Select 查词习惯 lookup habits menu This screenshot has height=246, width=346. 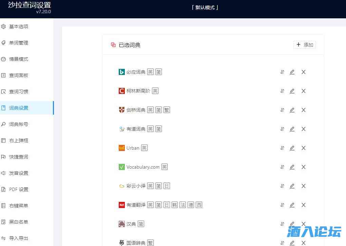[26, 92]
